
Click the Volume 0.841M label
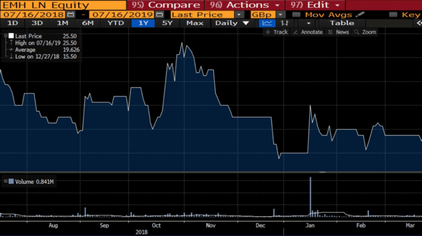(x=34, y=182)
